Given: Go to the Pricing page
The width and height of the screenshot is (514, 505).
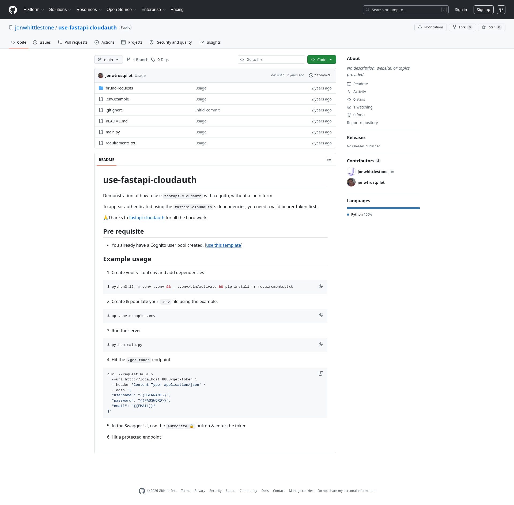Looking at the screenshot, I should (x=177, y=10).
